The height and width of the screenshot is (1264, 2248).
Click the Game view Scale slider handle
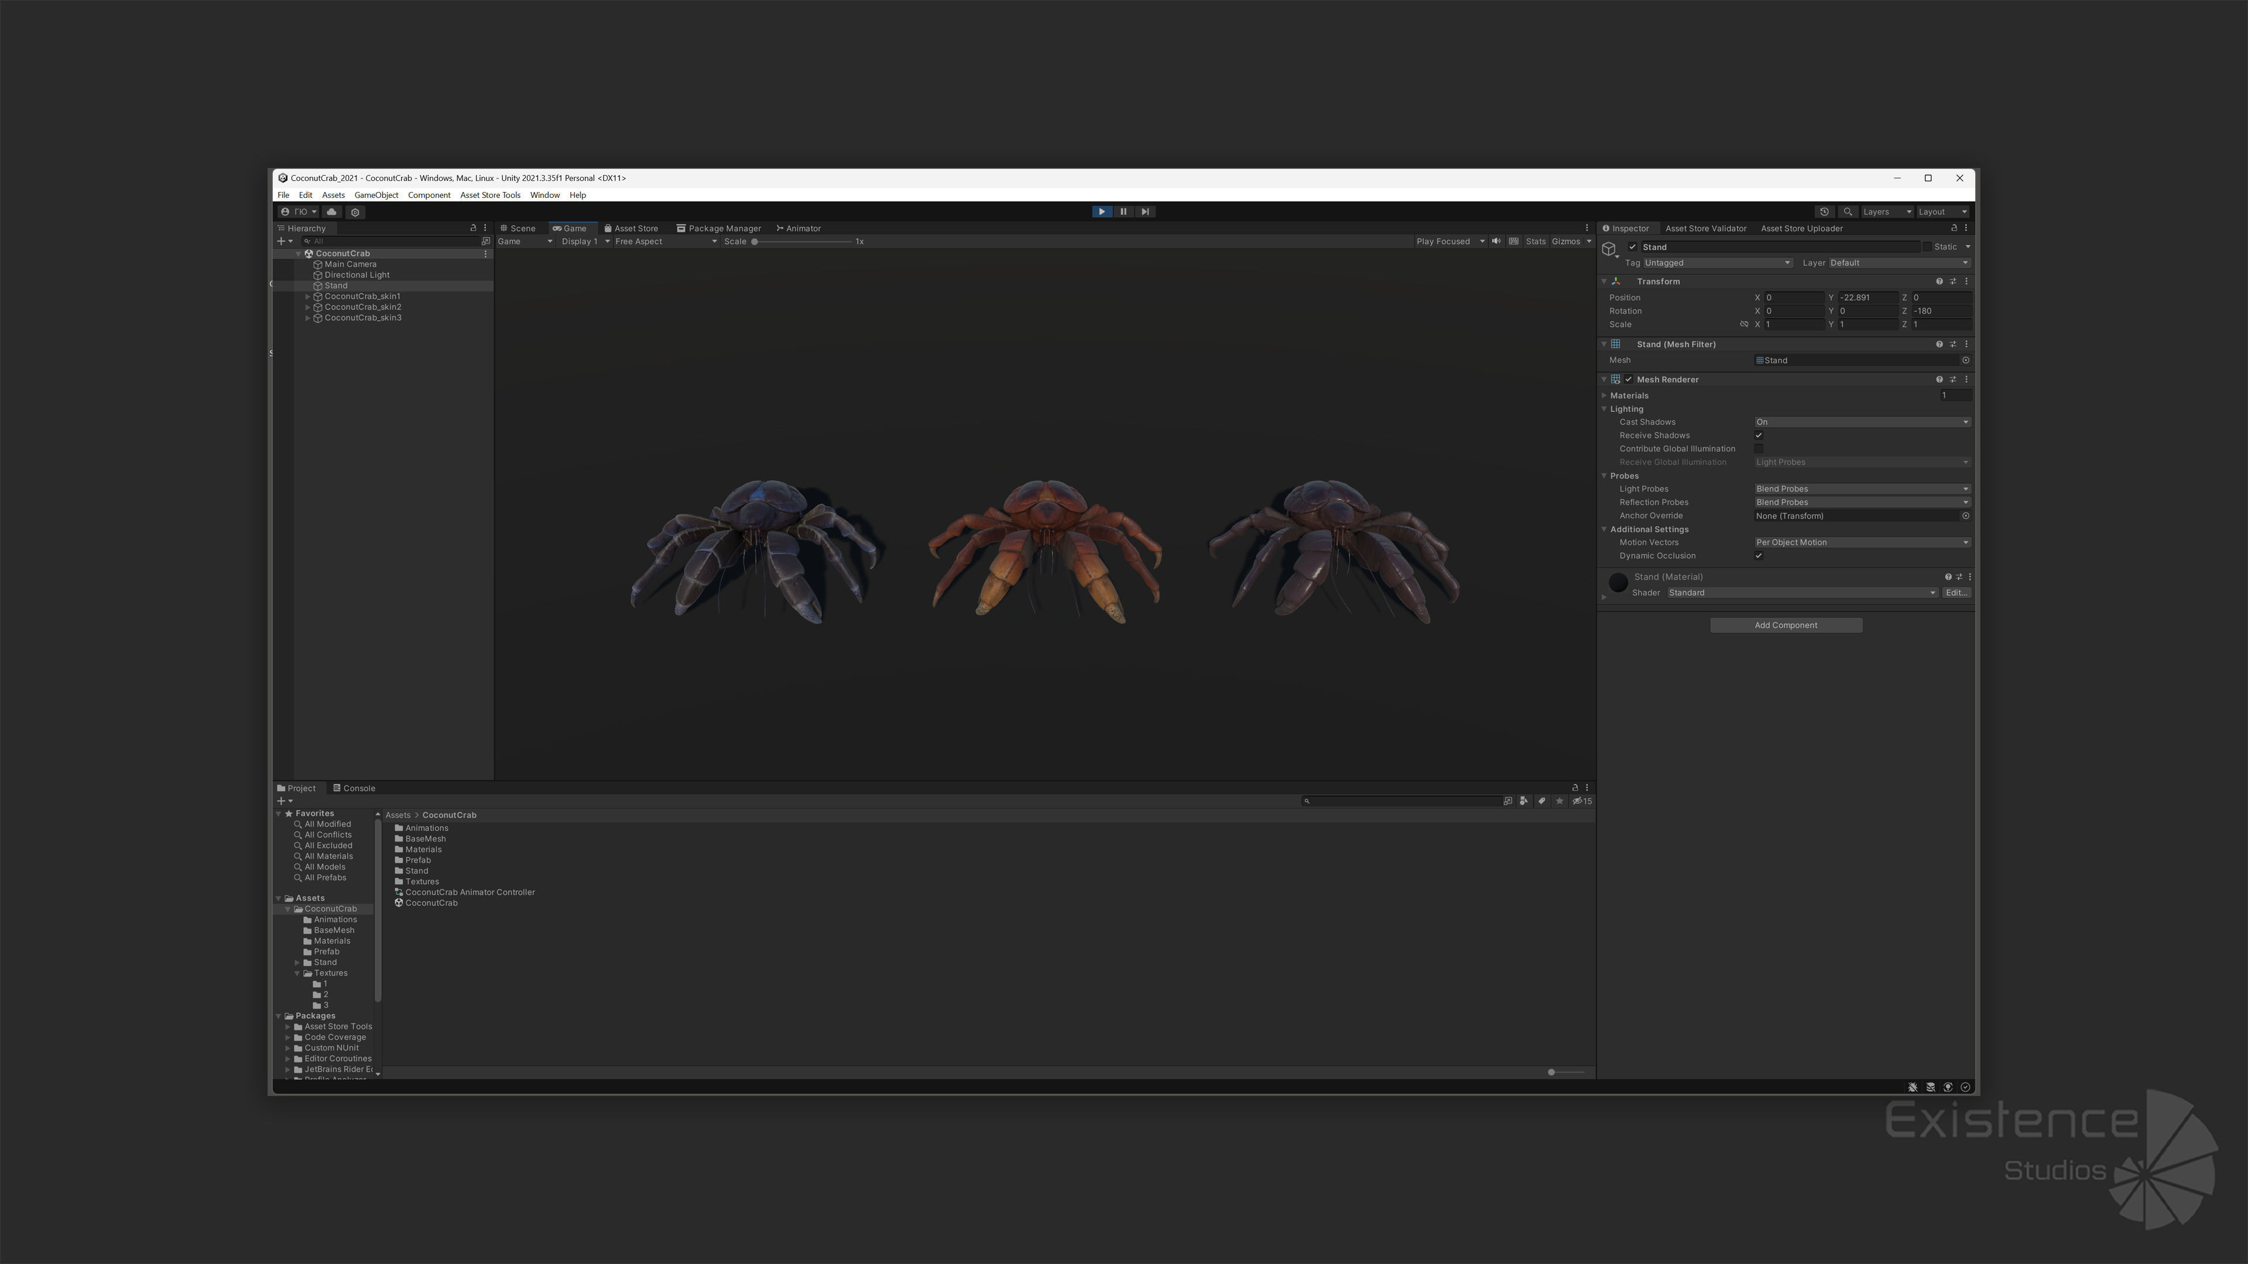pyautogui.click(x=755, y=242)
